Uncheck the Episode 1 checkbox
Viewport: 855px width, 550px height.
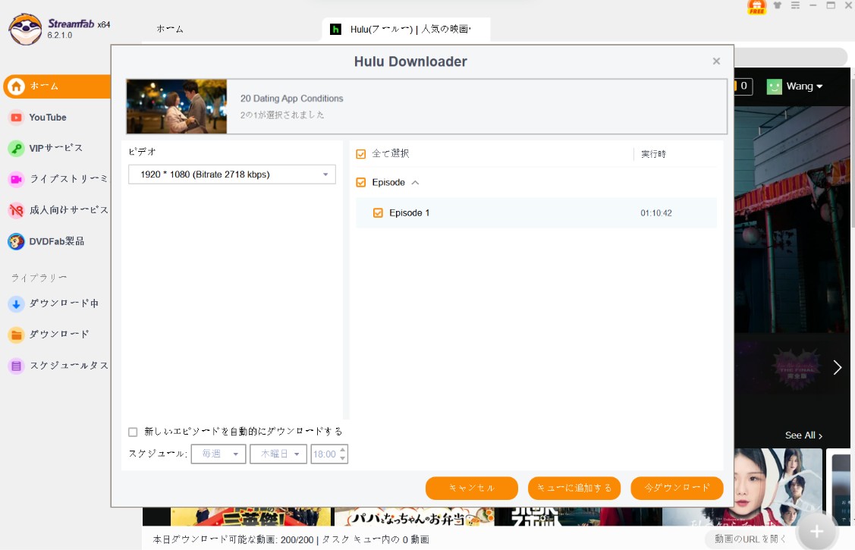[x=378, y=213]
